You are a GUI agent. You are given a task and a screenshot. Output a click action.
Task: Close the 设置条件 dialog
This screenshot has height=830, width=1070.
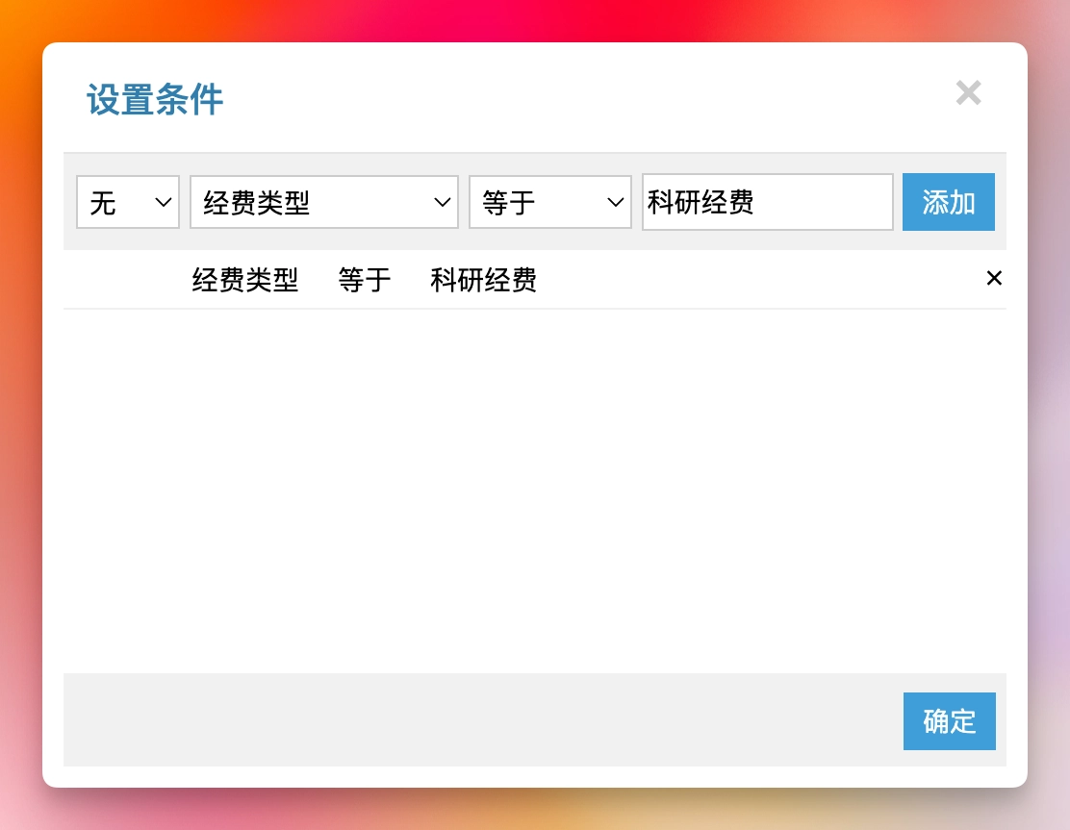coord(968,92)
